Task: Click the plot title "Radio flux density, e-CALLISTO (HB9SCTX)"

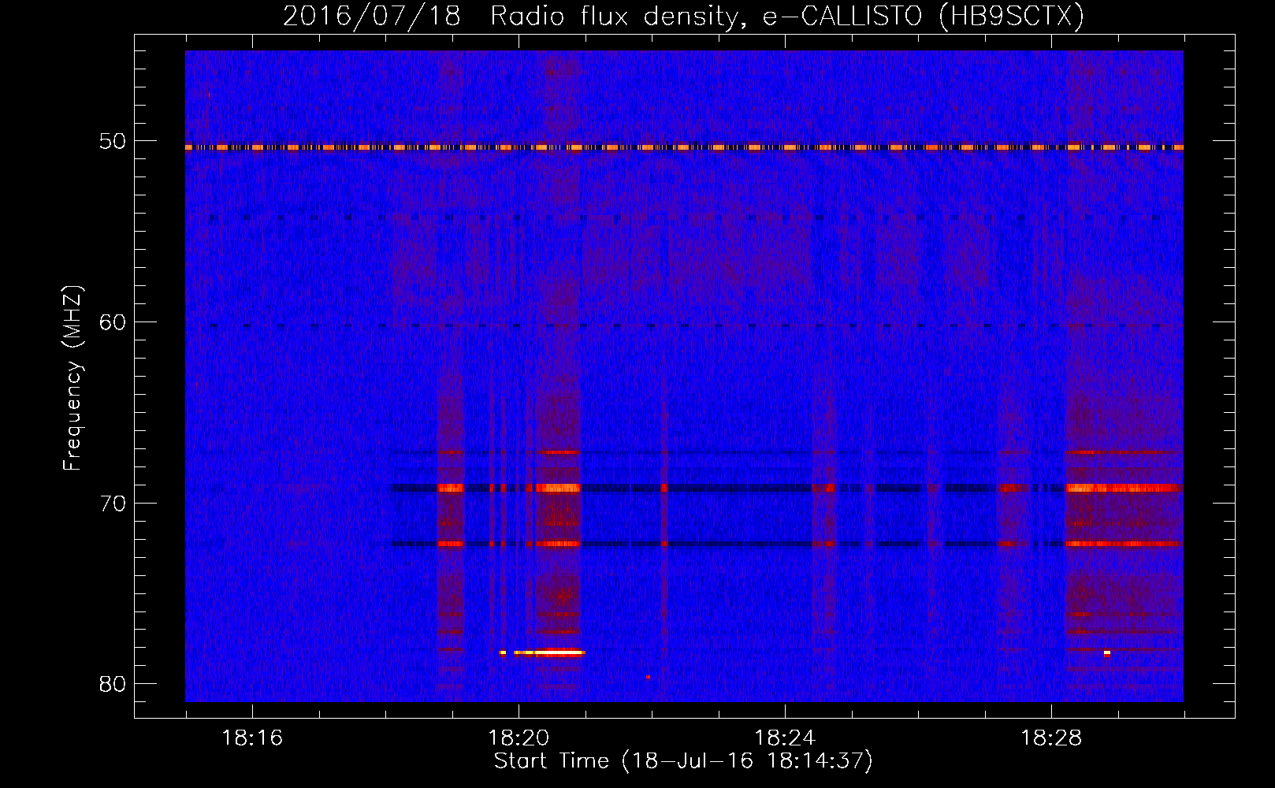Action: point(786,16)
